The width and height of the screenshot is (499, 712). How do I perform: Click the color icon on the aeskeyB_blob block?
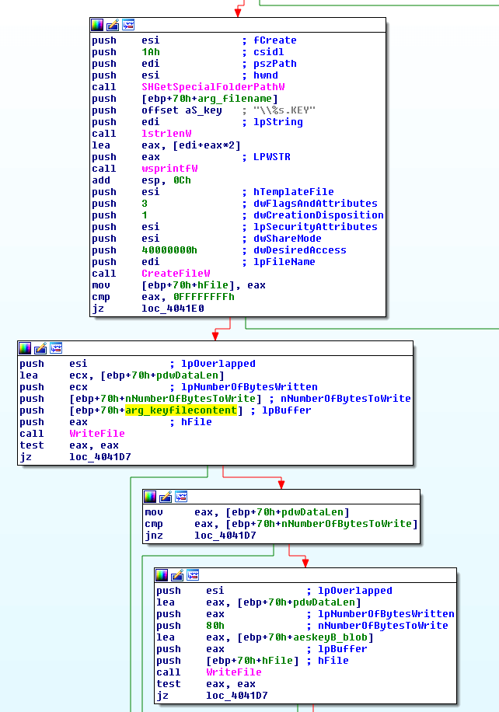(x=162, y=575)
